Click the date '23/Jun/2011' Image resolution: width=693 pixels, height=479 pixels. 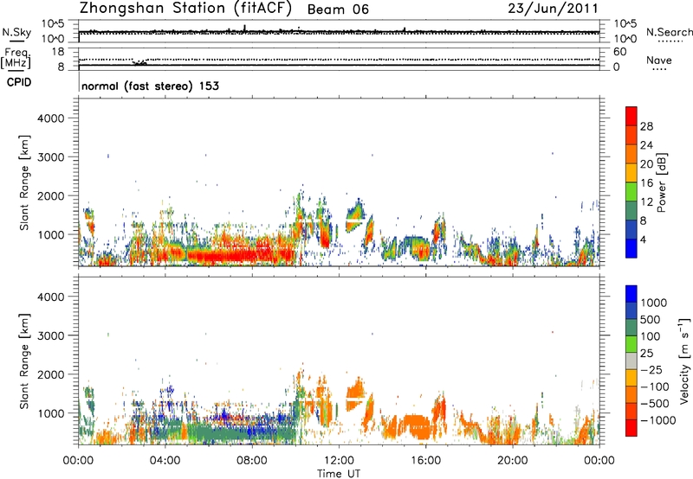(x=553, y=9)
